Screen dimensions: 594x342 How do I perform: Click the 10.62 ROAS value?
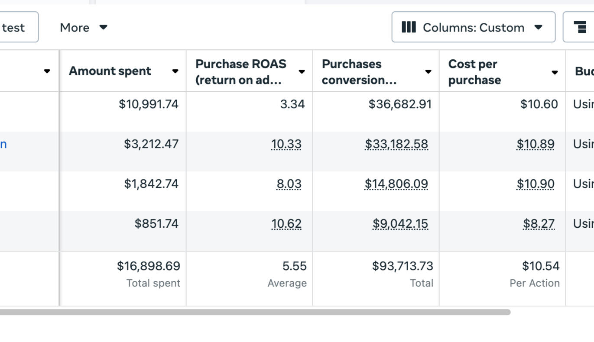pos(286,224)
